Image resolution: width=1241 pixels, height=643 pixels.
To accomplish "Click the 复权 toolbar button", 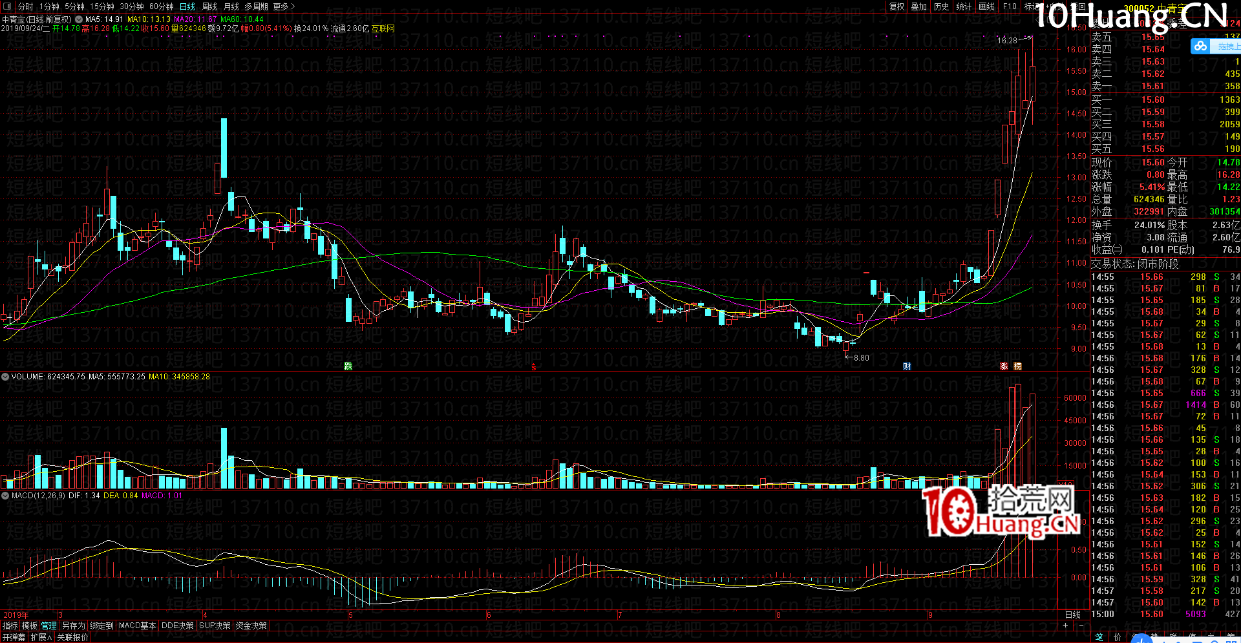I will [x=897, y=6].
